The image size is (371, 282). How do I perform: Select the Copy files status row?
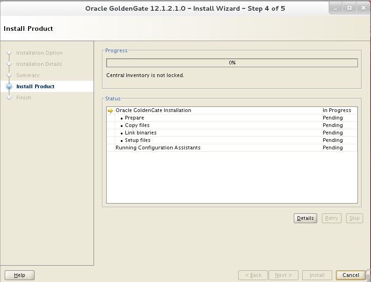(x=232, y=125)
